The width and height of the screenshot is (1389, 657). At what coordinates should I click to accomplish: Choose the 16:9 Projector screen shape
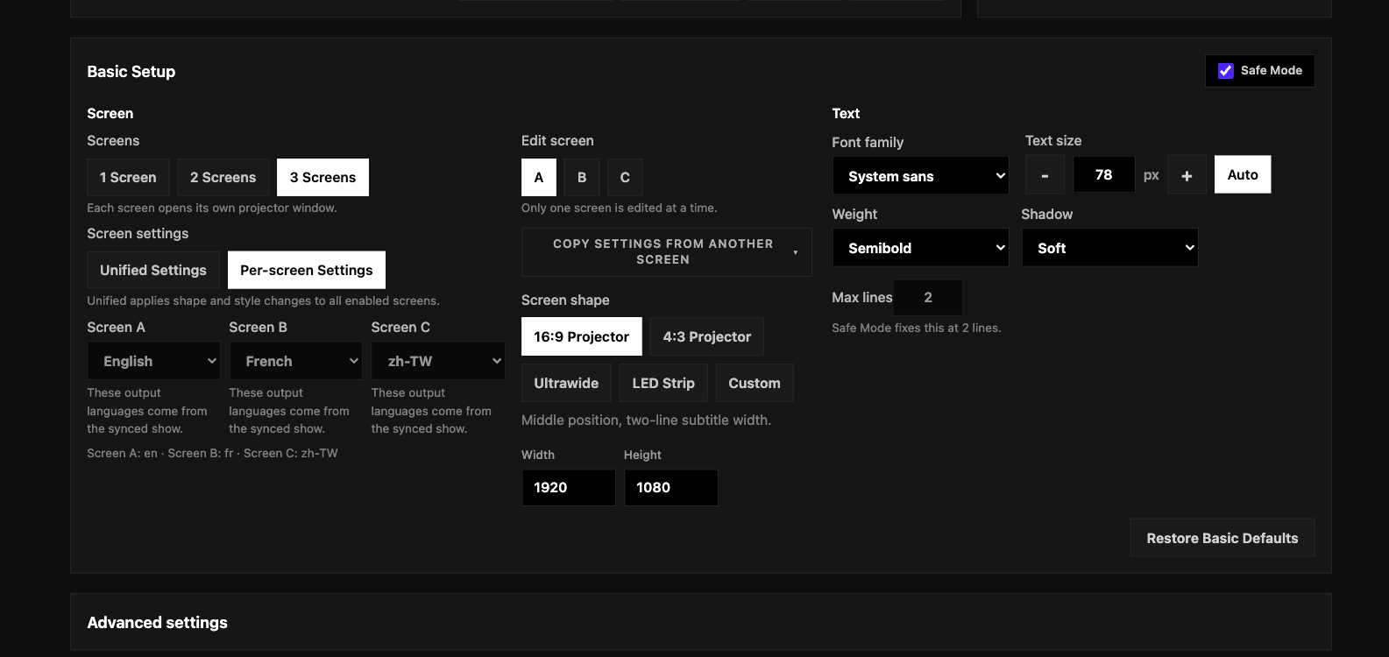click(x=582, y=336)
